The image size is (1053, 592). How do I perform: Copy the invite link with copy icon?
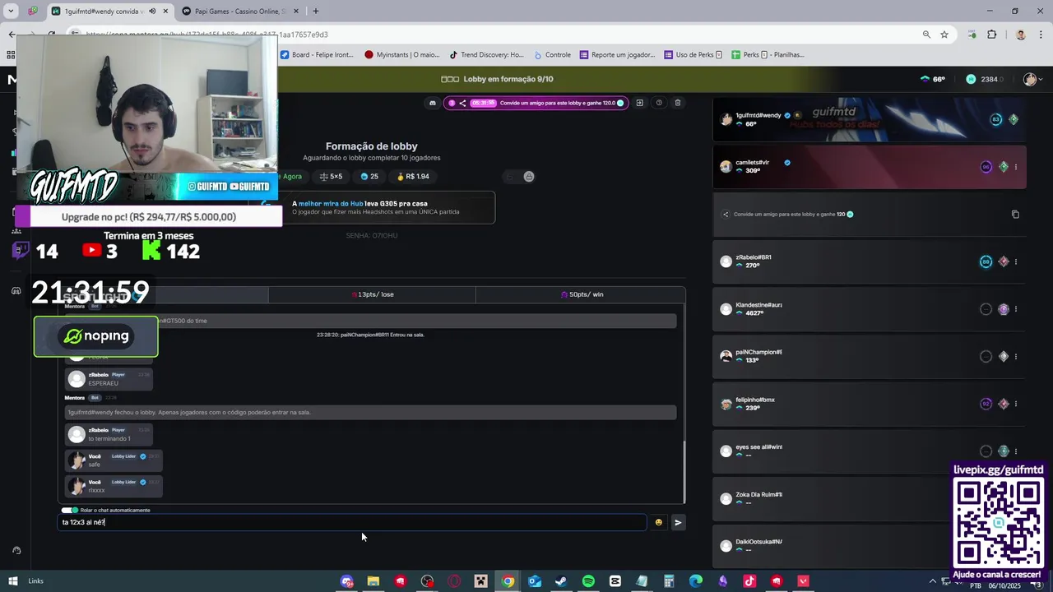(x=1015, y=215)
